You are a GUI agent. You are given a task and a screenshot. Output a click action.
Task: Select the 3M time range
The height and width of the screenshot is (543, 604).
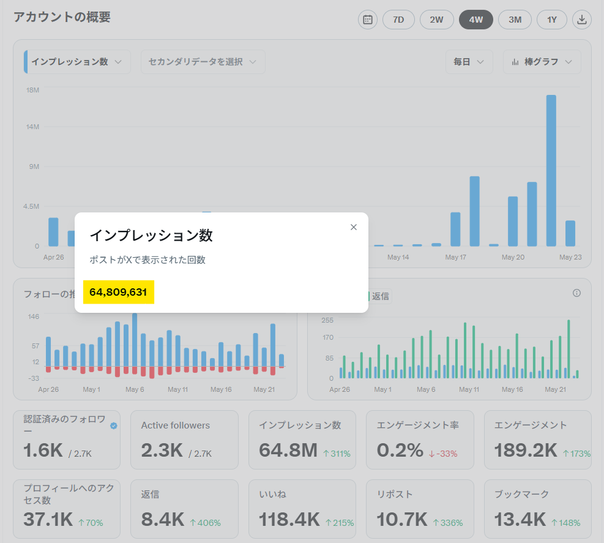point(515,20)
